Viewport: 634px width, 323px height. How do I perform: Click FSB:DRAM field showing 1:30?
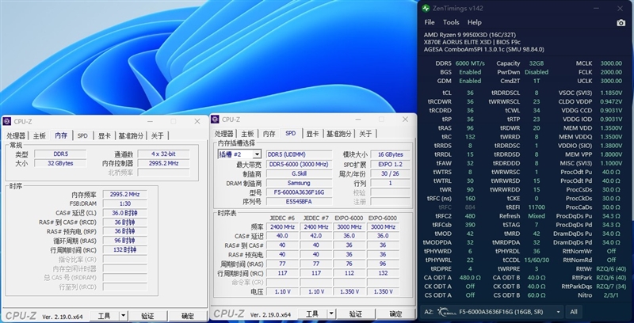click(x=124, y=203)
